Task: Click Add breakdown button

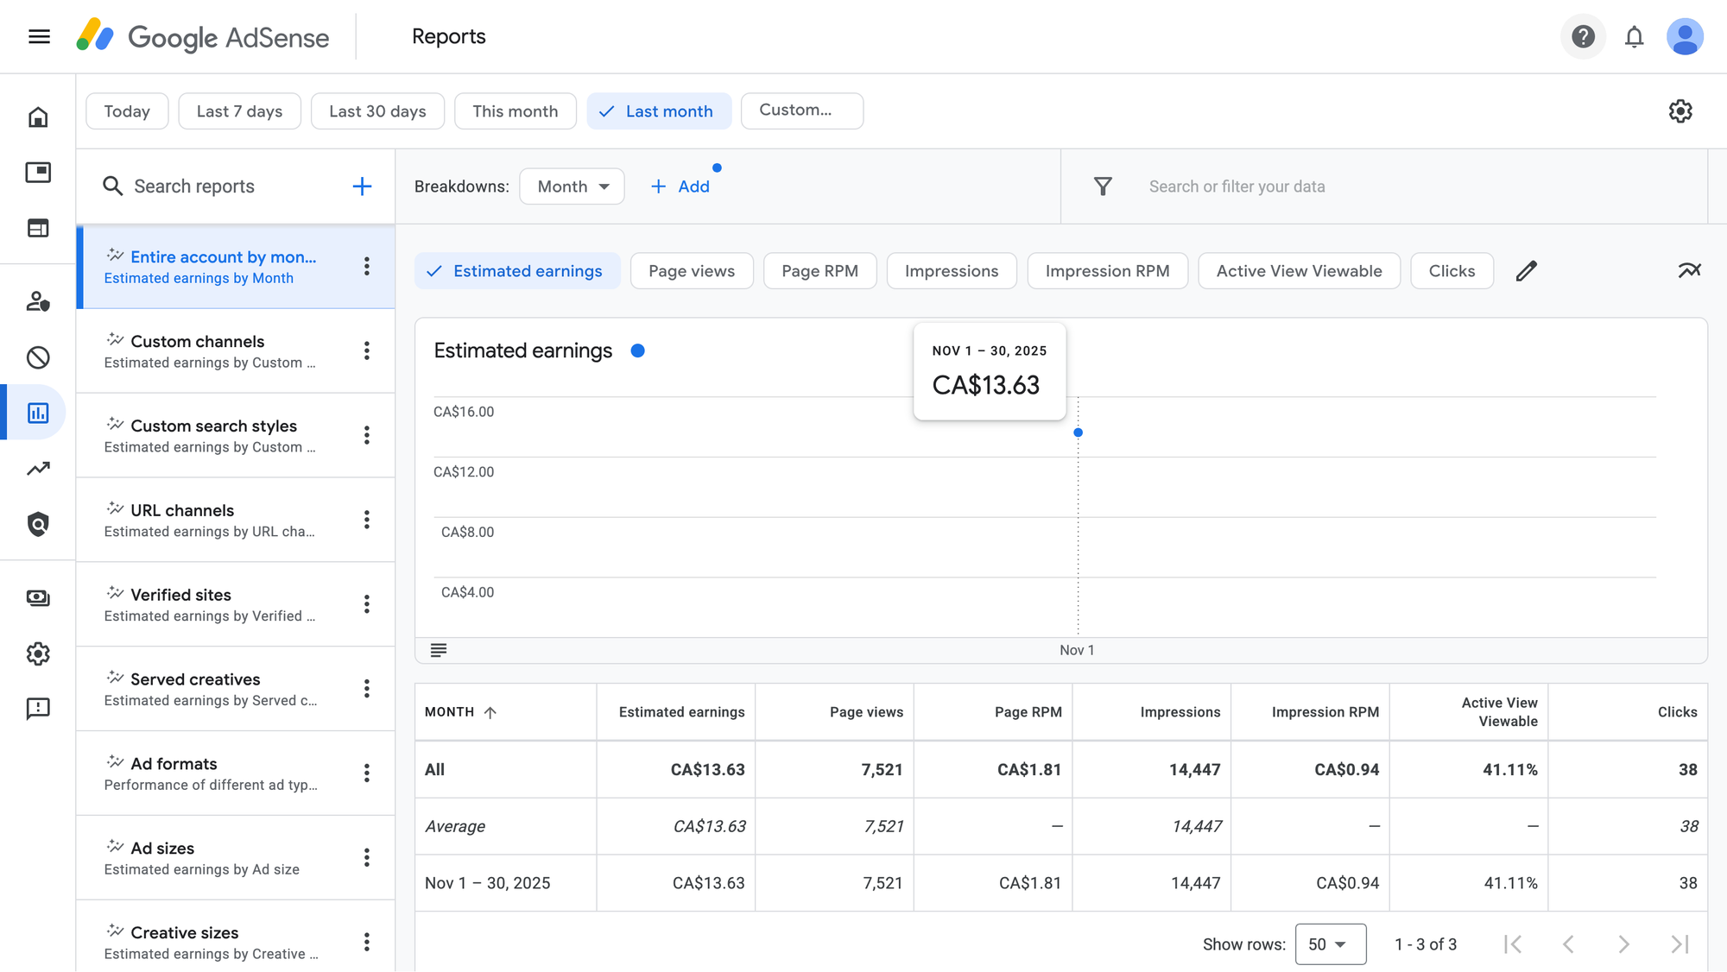Action: [680, 186]
